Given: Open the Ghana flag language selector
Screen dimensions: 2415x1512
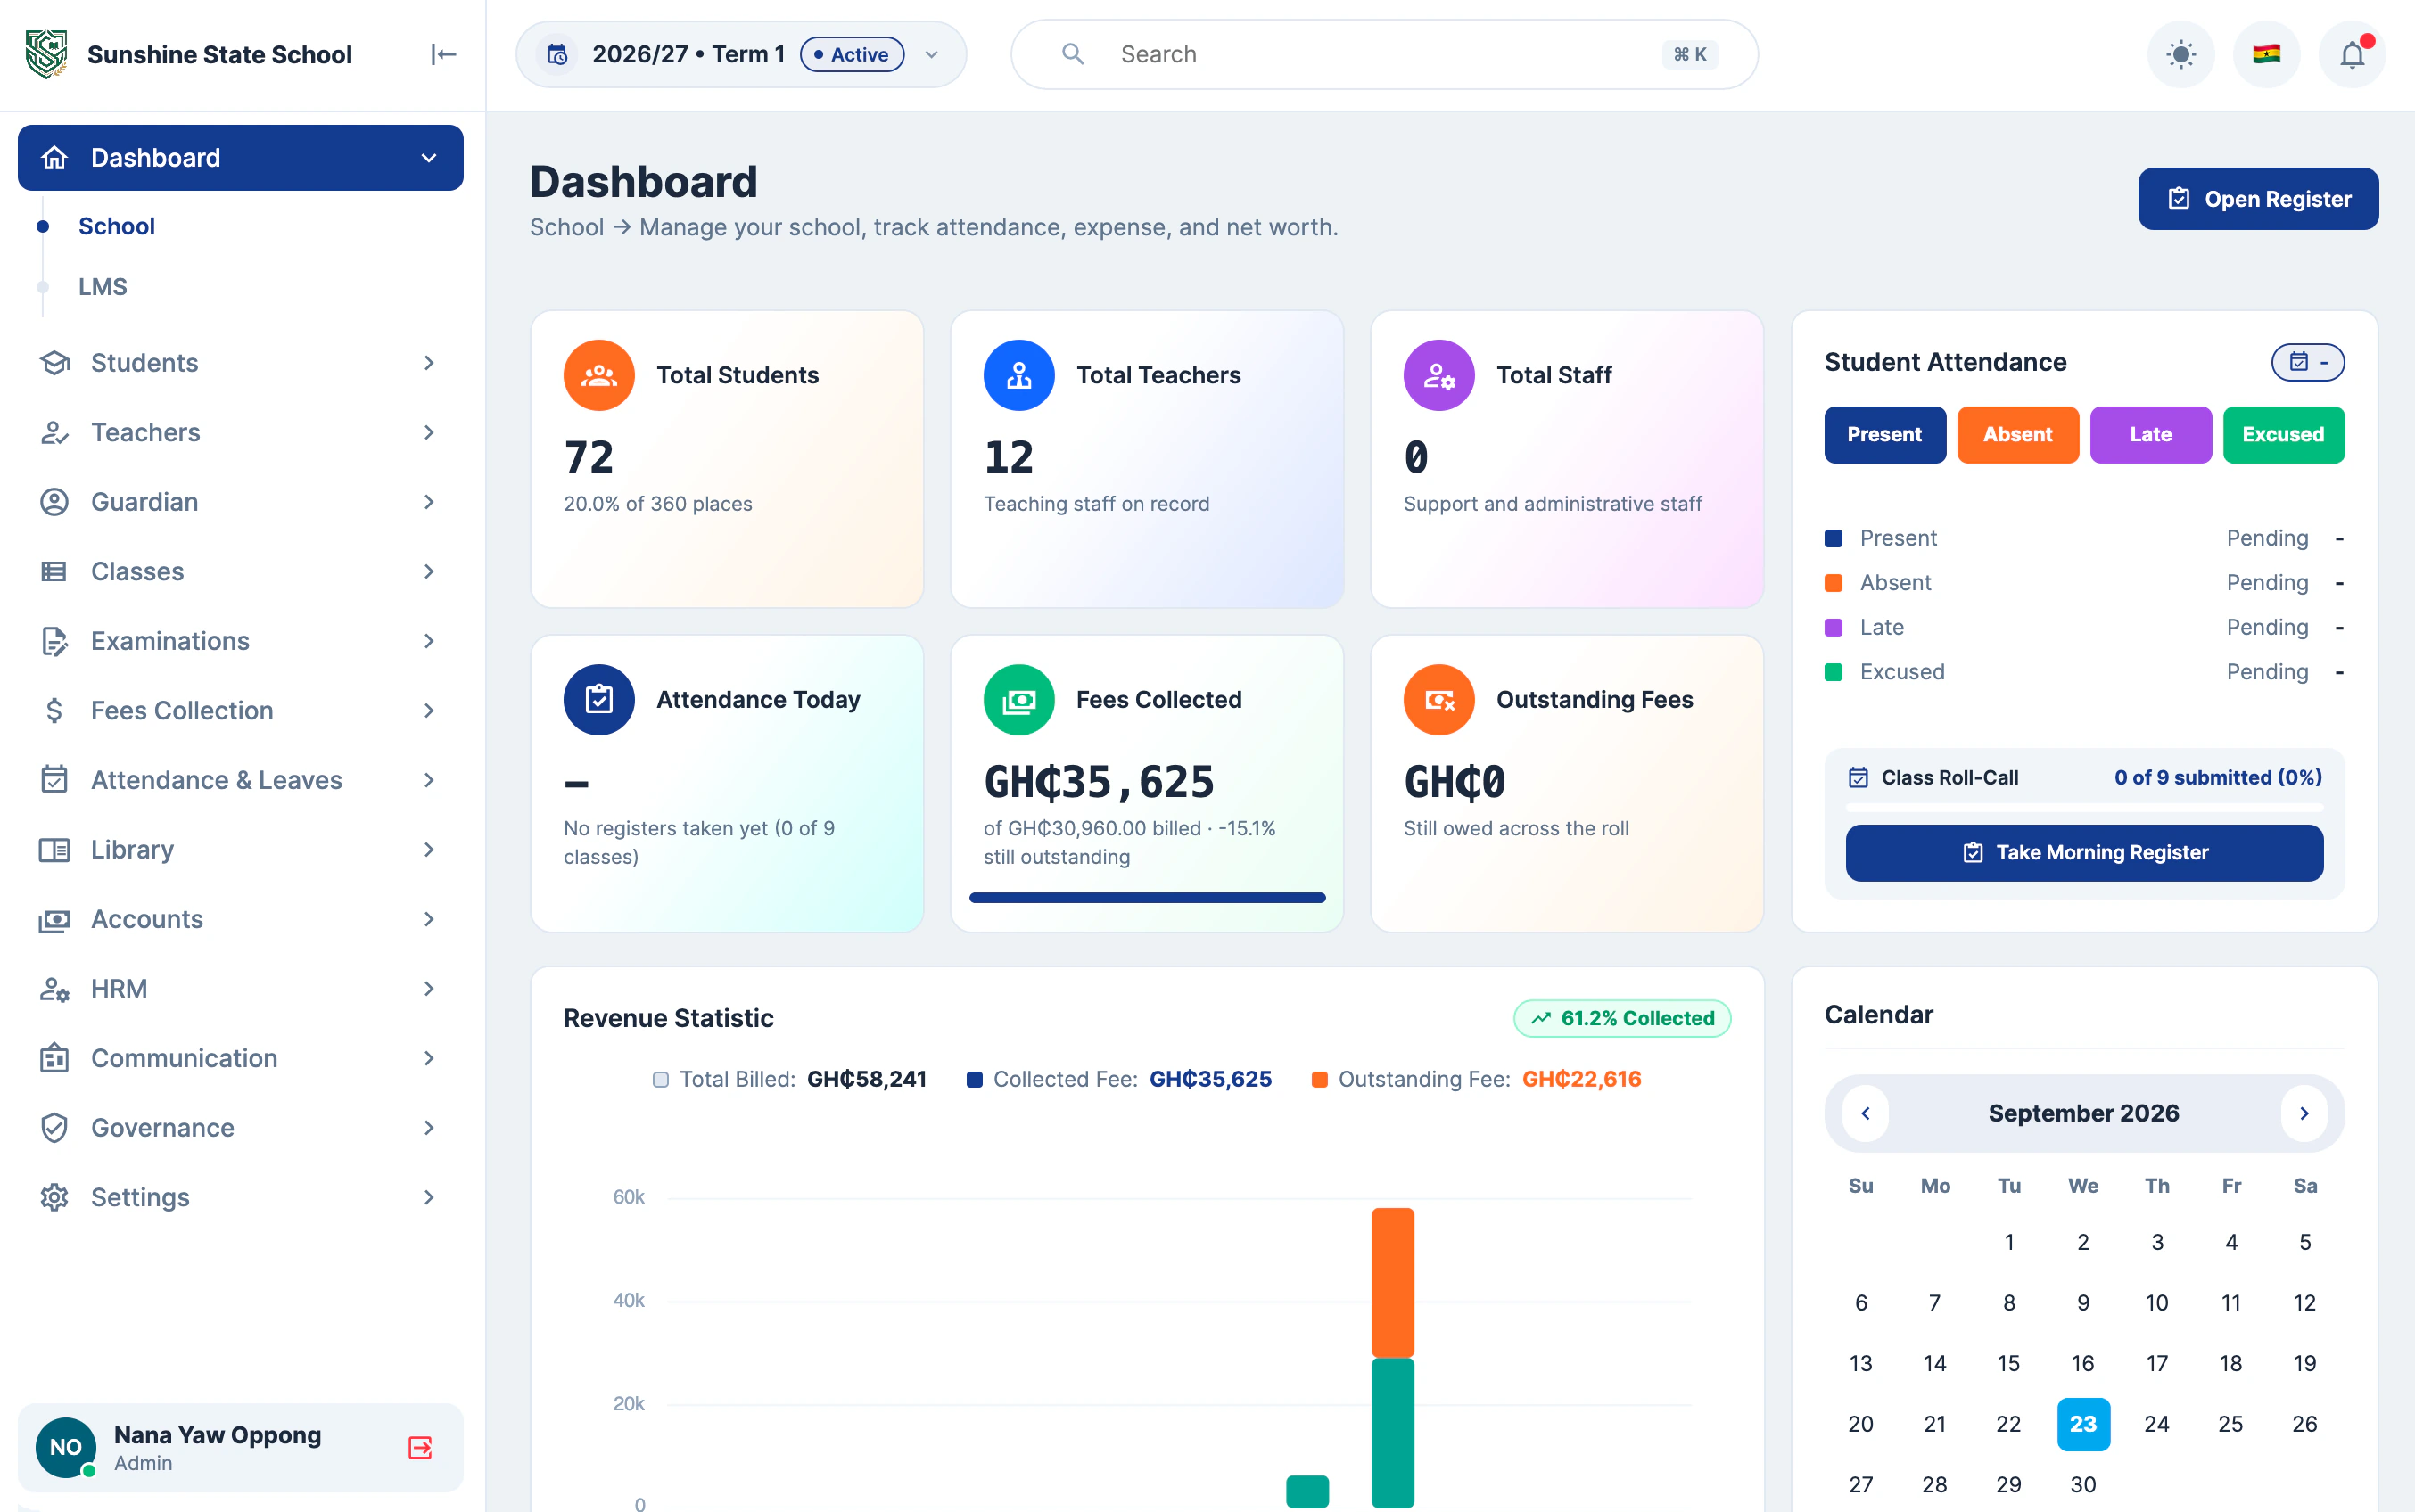Looking at the screenshot, I should tap(2266, 54).
